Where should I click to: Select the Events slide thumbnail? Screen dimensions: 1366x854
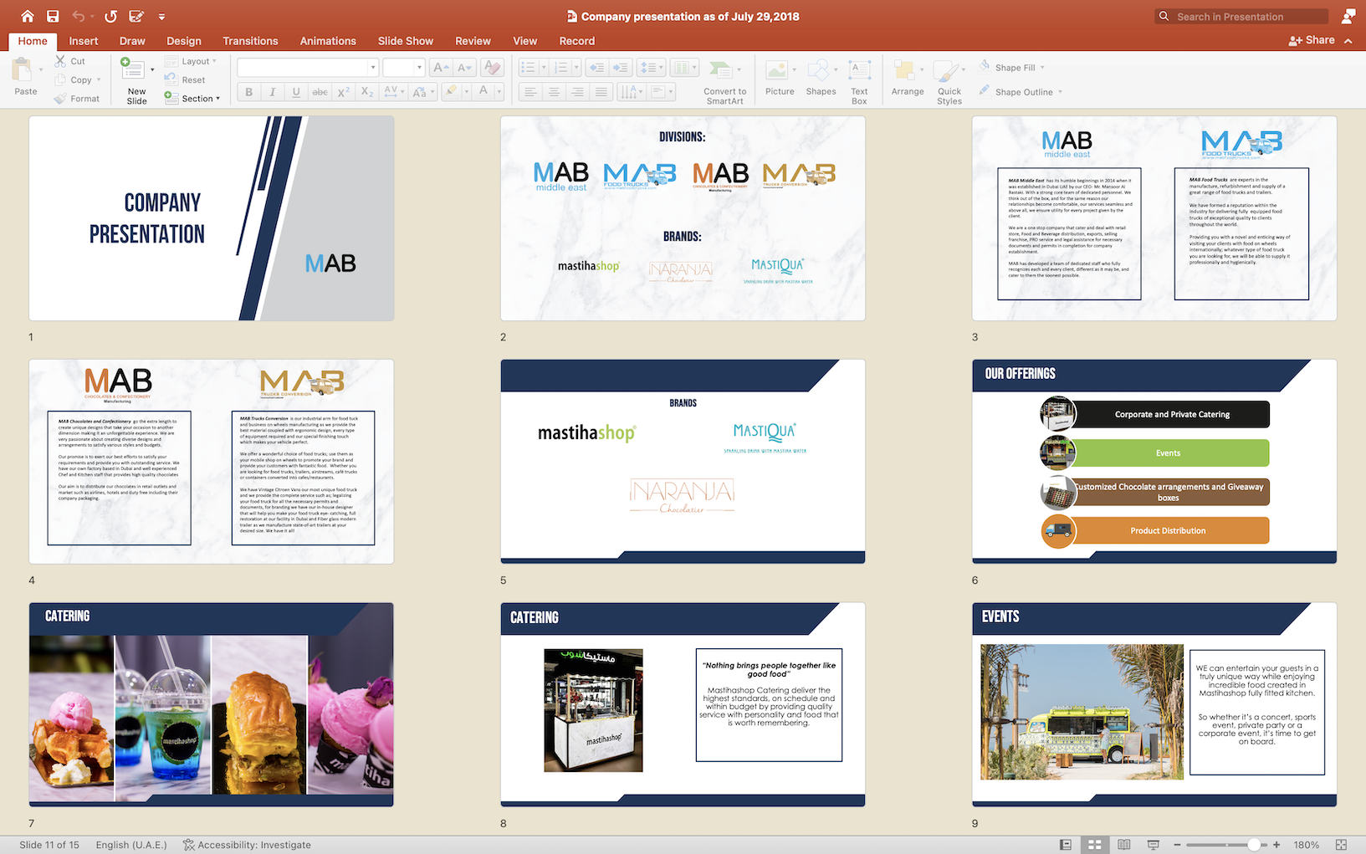1154,704
